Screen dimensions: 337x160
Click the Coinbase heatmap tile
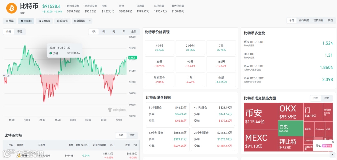click(320, 129)
